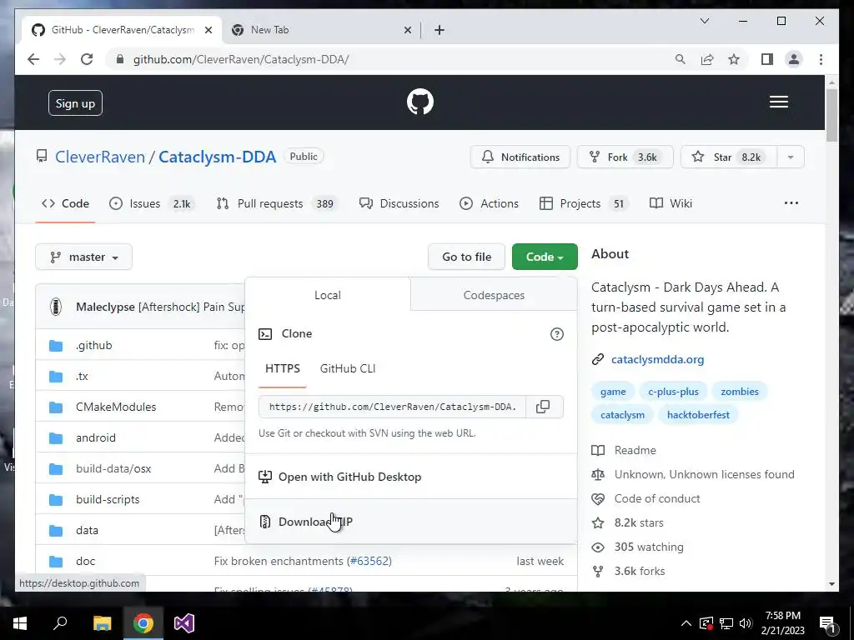Click the share page icon in address bar

(707, 59)
